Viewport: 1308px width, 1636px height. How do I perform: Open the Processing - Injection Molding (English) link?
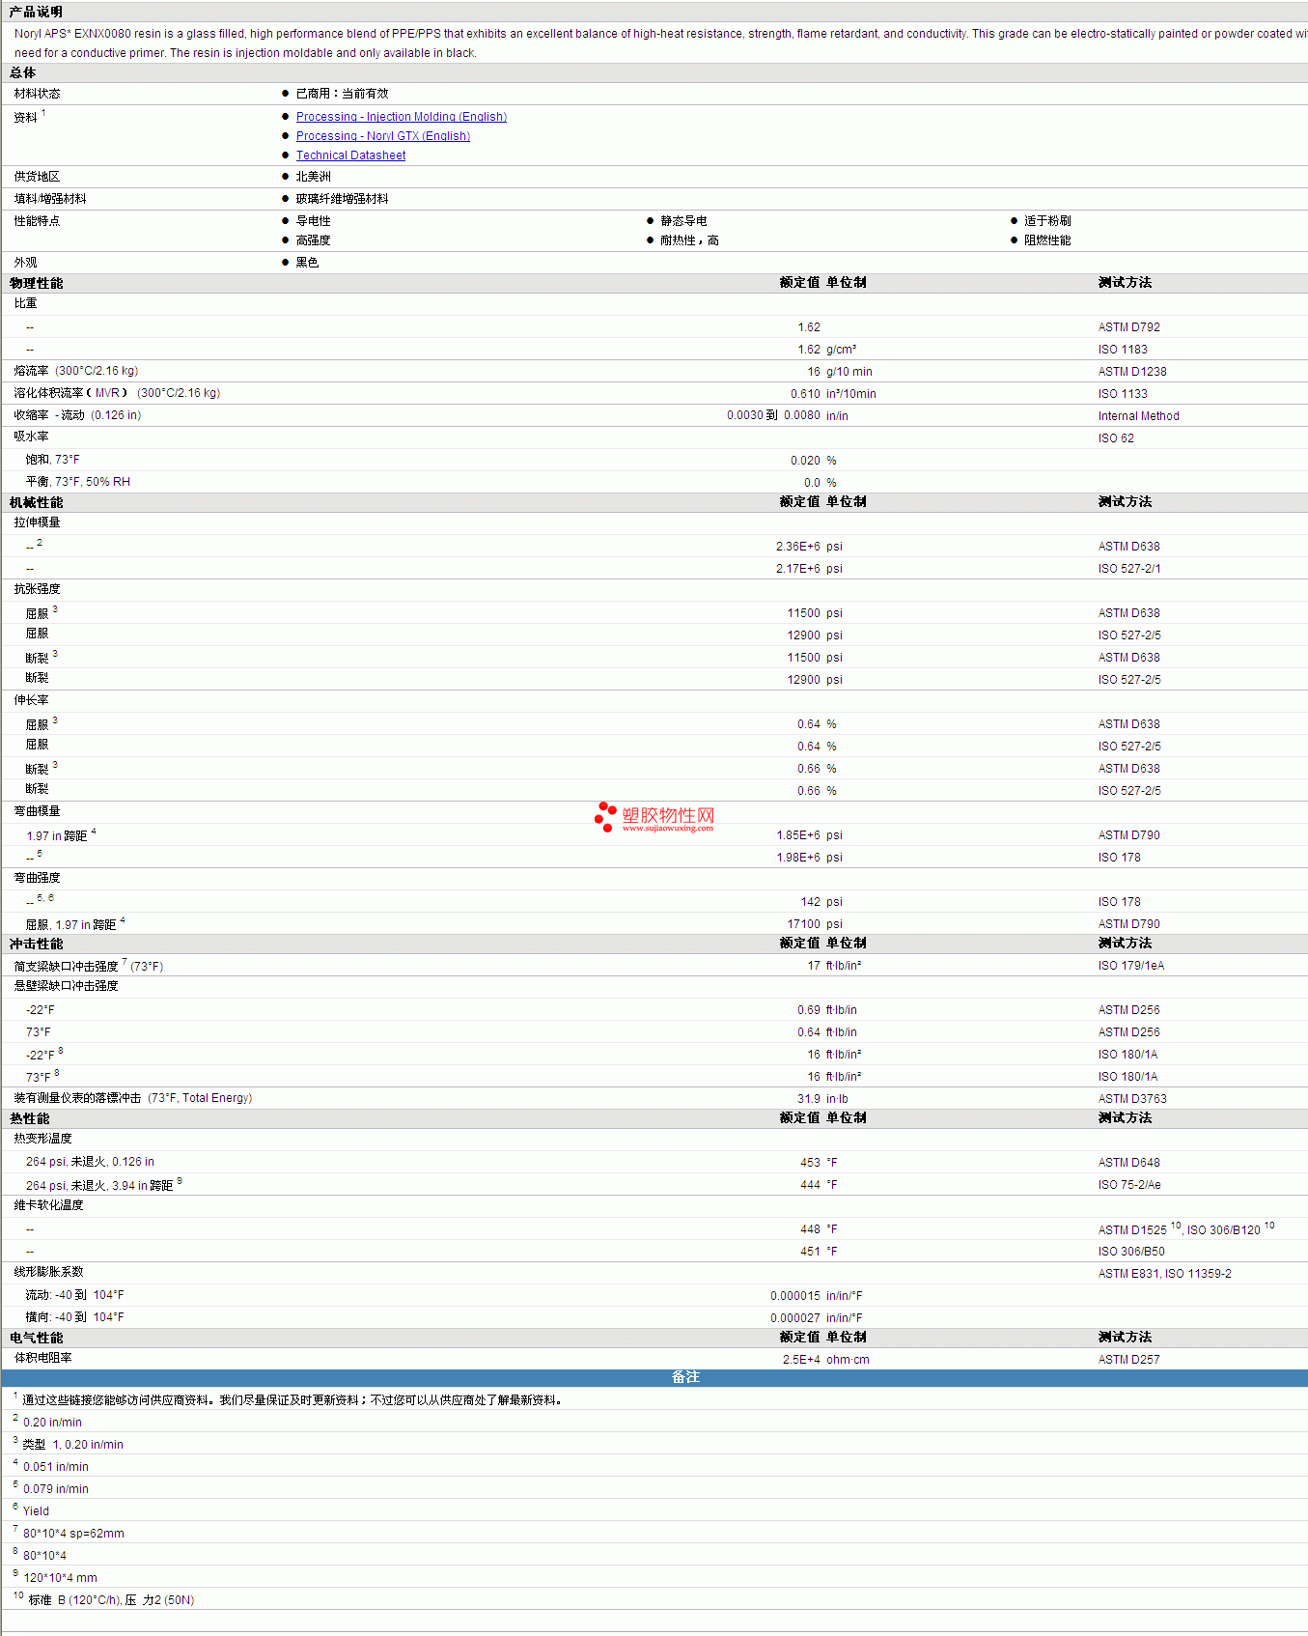coord(401,117)
